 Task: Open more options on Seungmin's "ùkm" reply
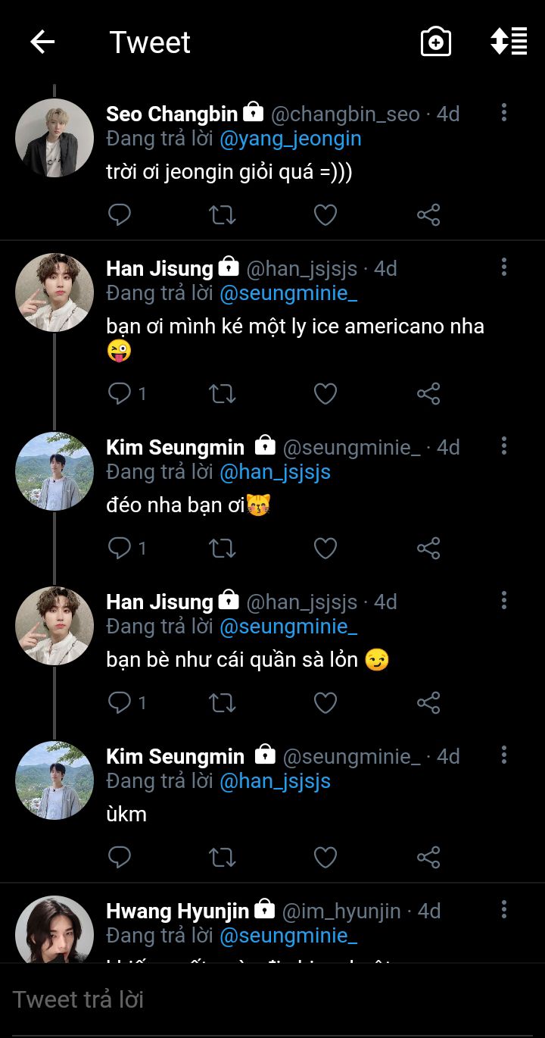point(504,755)
